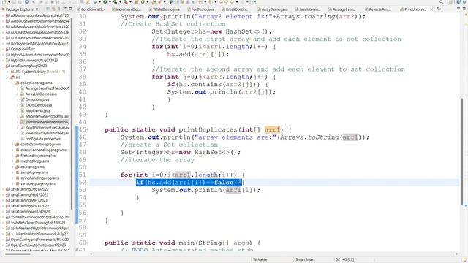Expand the JRE System Library node
This screenshot has width=468, height=263.
pos(8,72)
